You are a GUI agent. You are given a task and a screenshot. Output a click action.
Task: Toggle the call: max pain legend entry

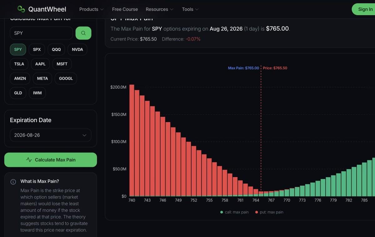(x=234, y=212)
